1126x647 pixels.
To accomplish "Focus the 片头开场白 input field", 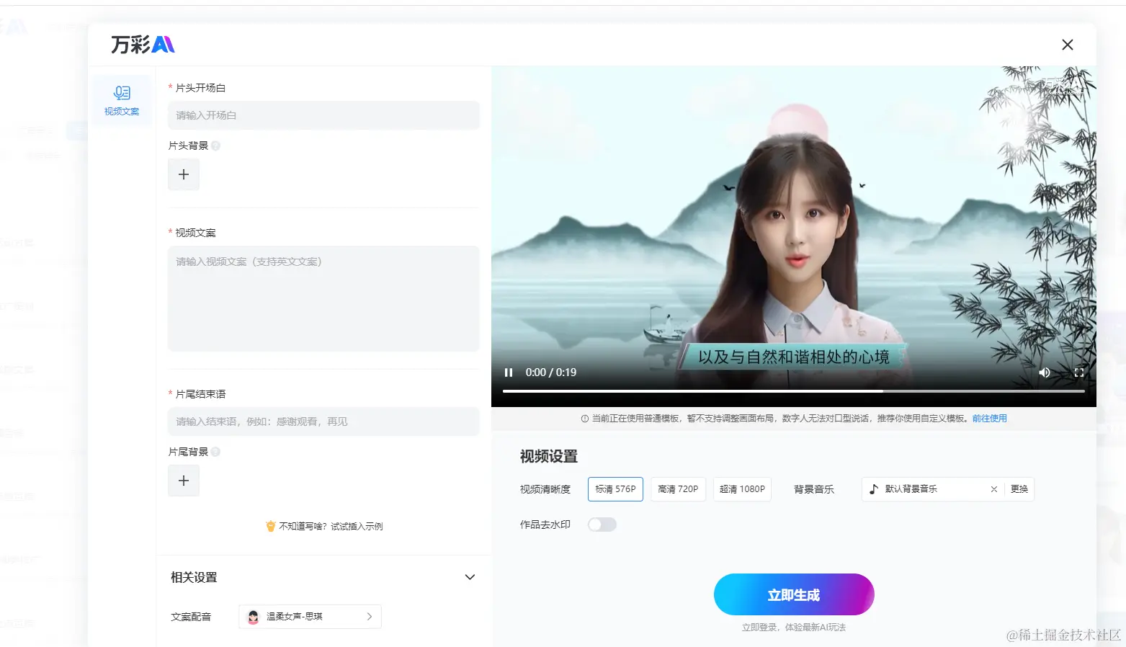I will (323, 115).
